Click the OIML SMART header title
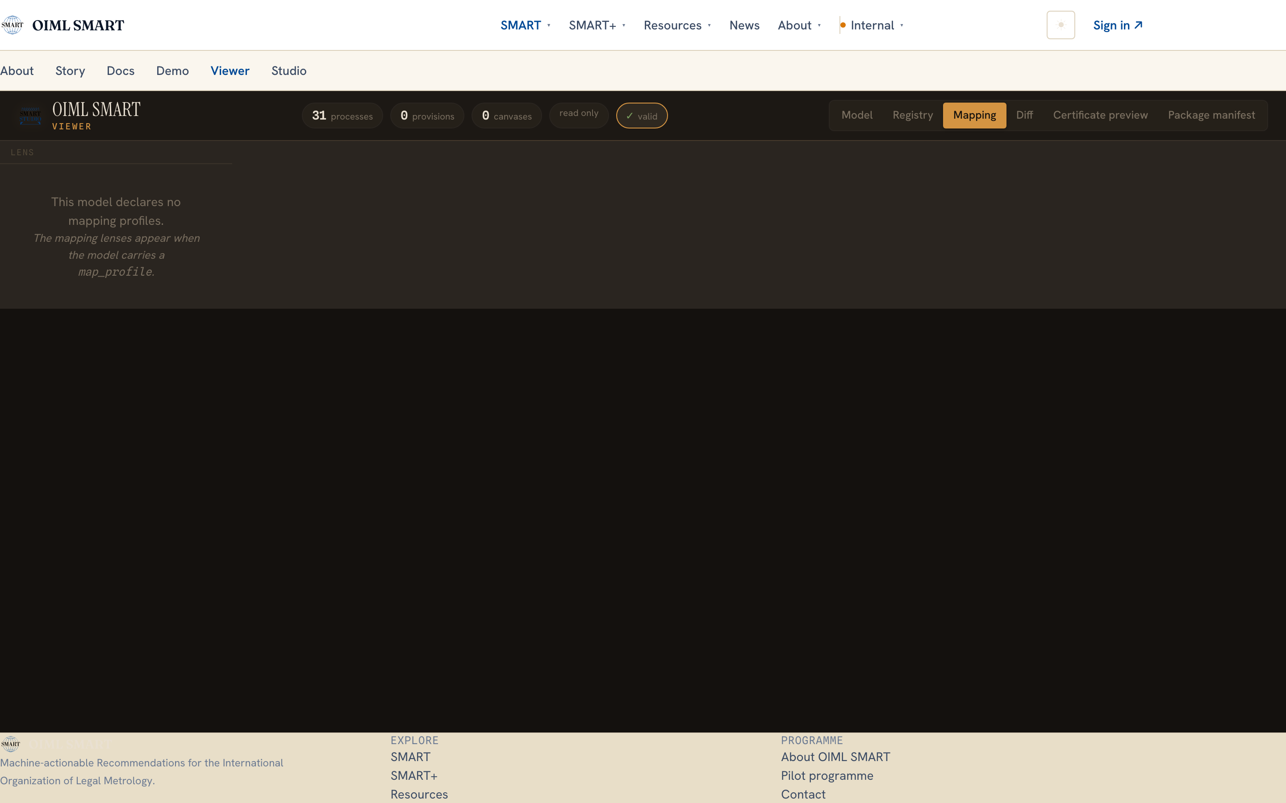The height and width of the screenshot is (803, 1286). (x=78, y=25)
